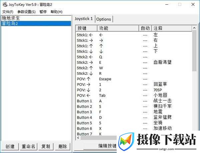Select the 绝地求生 profile
The image size is (200, 153).
pyautogui.click(x=36, y=18)
